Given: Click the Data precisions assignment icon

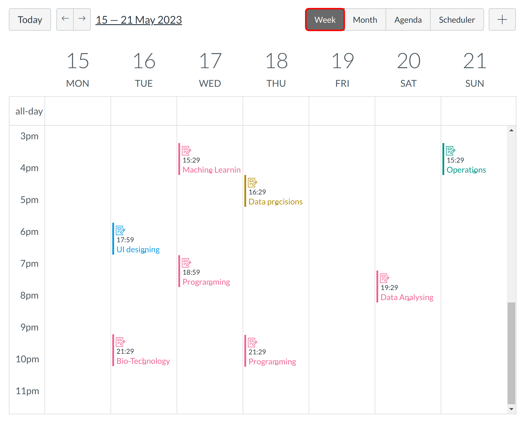Looking at the screenshot, I should pos(252,182).
